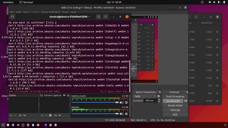Open the OBS Scene Collection menu
Image resolution: width=228 pixels, height=128 pixels.
(x=51, y=12)
